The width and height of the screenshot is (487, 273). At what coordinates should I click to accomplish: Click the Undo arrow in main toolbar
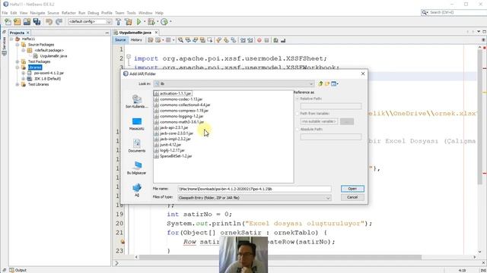(49, 22)
